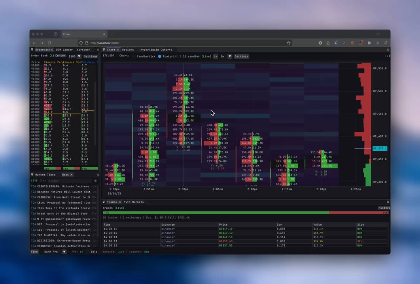Close the order book panel group
This screenshot has width=420, height=284.
(x=98, y=50)
